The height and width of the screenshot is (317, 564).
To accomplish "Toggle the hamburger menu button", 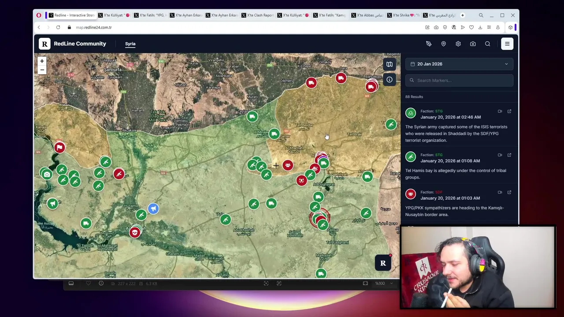I will coord(507,44).
